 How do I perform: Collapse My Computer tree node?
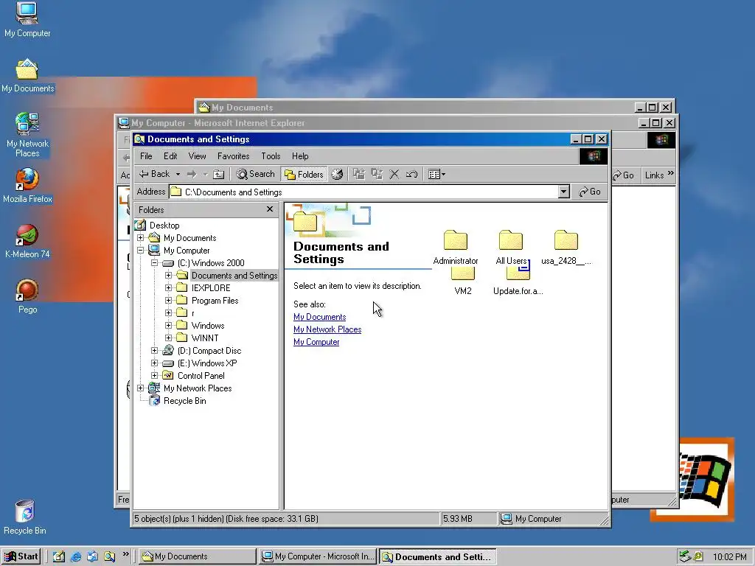click(141, 251)
